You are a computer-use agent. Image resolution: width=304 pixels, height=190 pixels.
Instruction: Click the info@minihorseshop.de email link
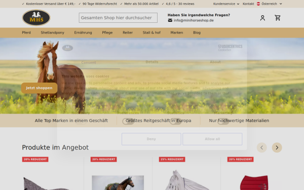pyautogui.click(x=194, y=20)
